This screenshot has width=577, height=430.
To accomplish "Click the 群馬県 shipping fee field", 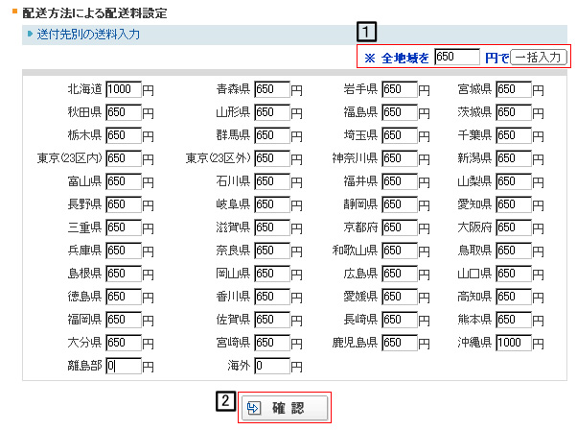I will click(272, 135).
